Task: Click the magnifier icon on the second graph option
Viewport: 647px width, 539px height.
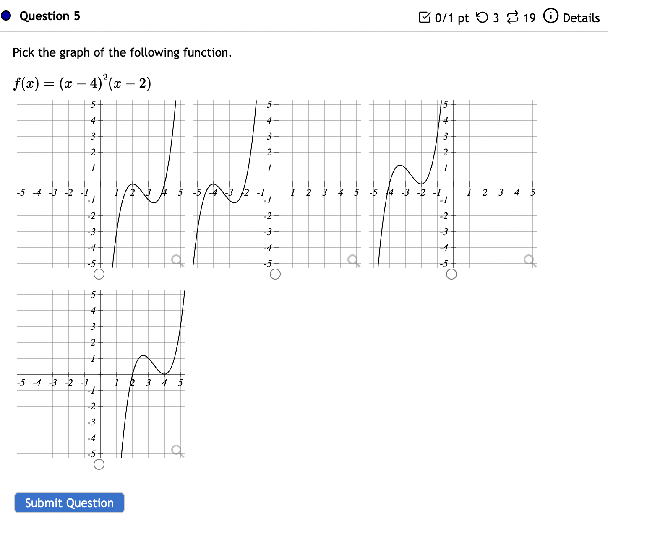Action: 352,260
